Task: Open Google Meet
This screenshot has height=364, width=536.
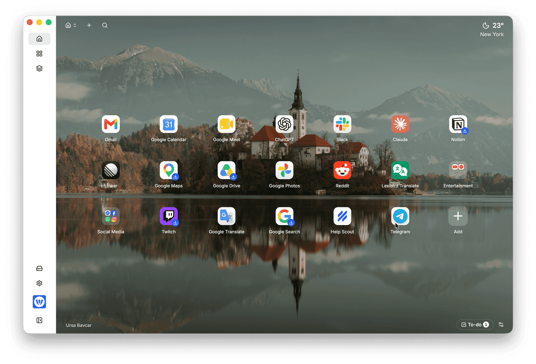Action: coord(226,124)
